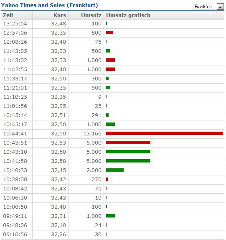Click the Frankfurt dropdown arrow button
The height and width of the screenshot is (240, 226).
click(x=220, y=7)
